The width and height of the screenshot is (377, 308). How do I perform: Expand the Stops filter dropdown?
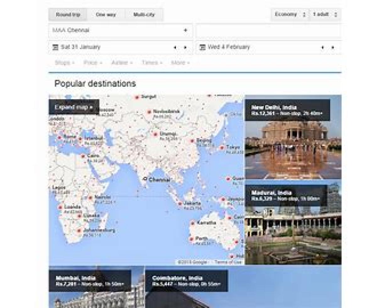(64, 63)
